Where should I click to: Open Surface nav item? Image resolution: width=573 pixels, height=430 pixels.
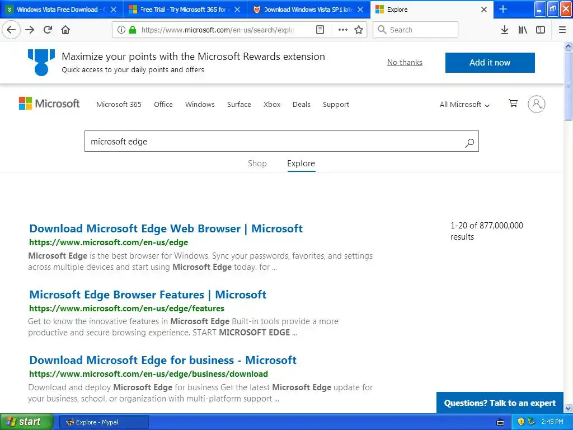coord(239,104)
